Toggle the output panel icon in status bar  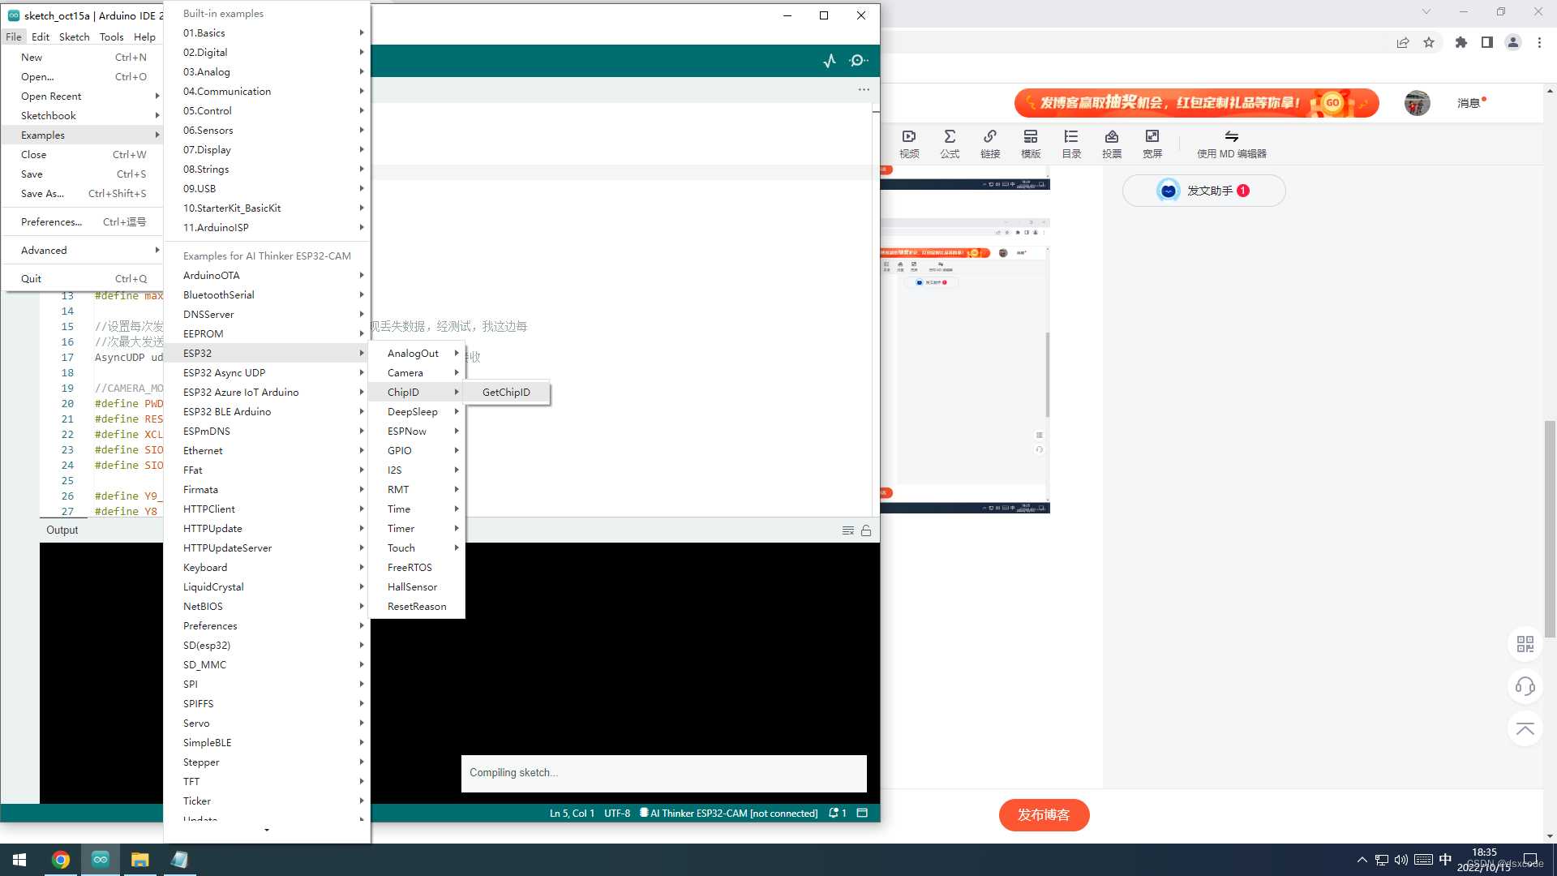click(x=862, y=813)
